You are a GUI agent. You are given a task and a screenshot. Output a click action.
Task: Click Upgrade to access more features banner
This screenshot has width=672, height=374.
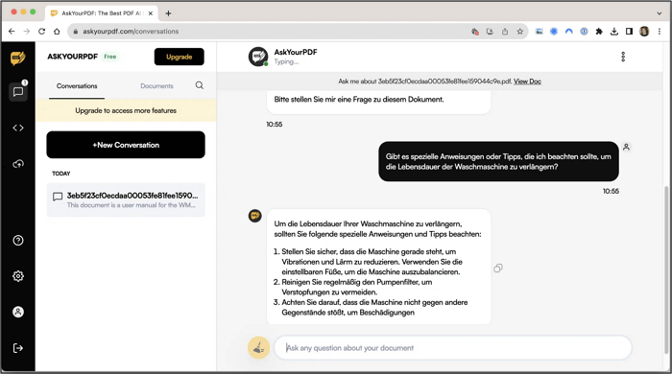(126, 111)
